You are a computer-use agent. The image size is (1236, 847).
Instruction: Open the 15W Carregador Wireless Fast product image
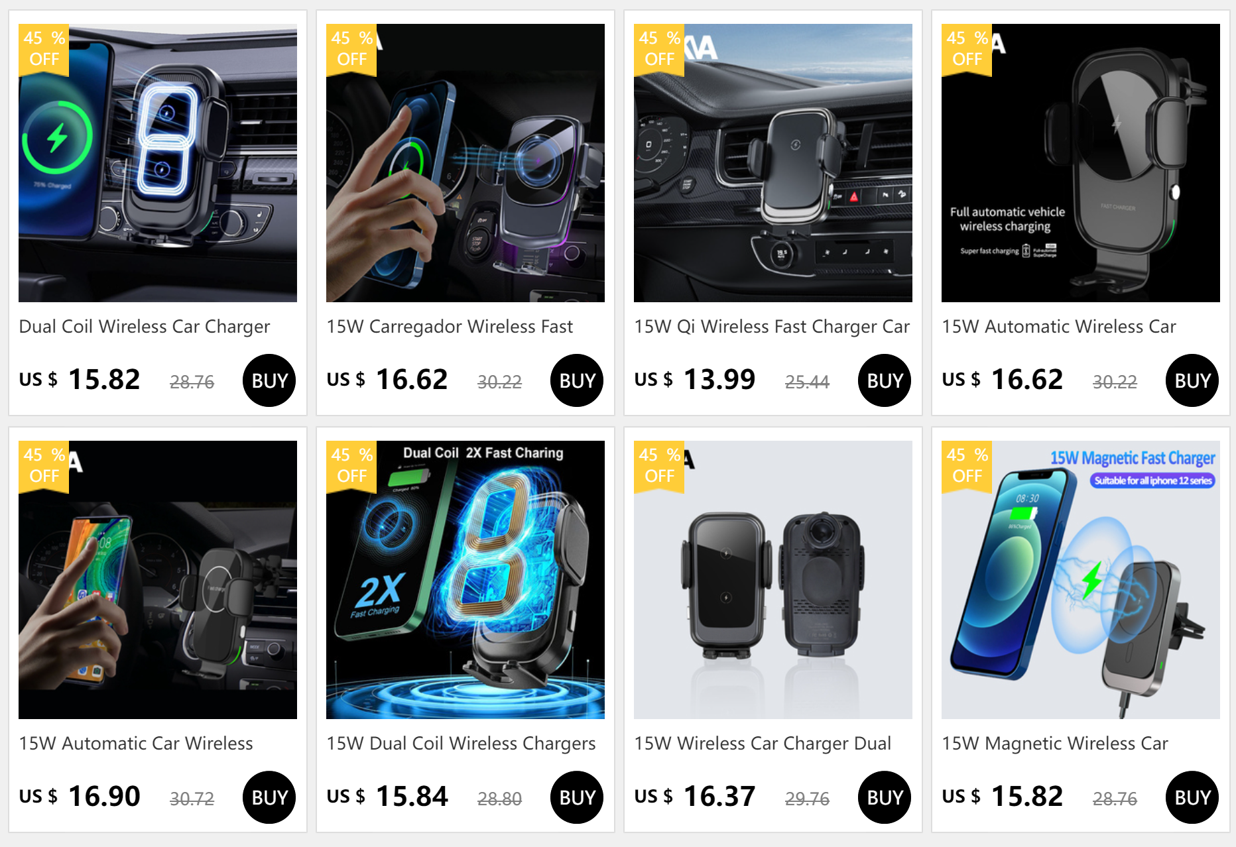(x=465, y=163)
